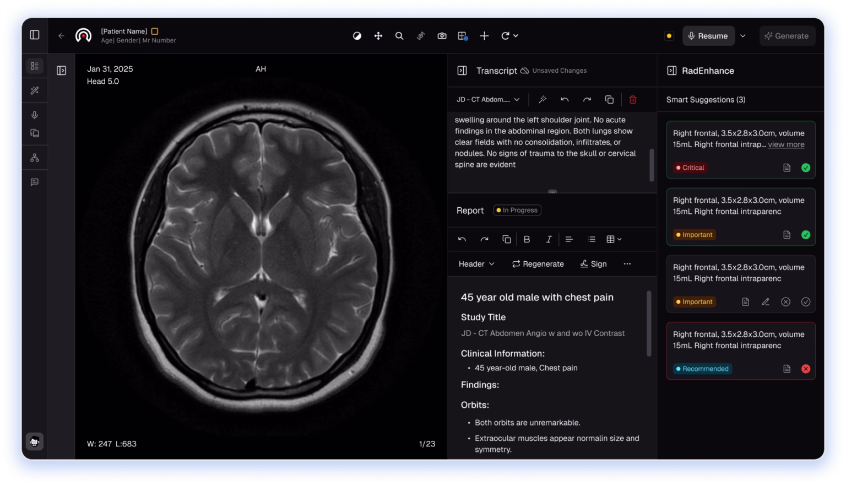This screenshot has width=846, height=485.
Task: Take a snapshot with camera icon
Action: [x=442, y=36]
